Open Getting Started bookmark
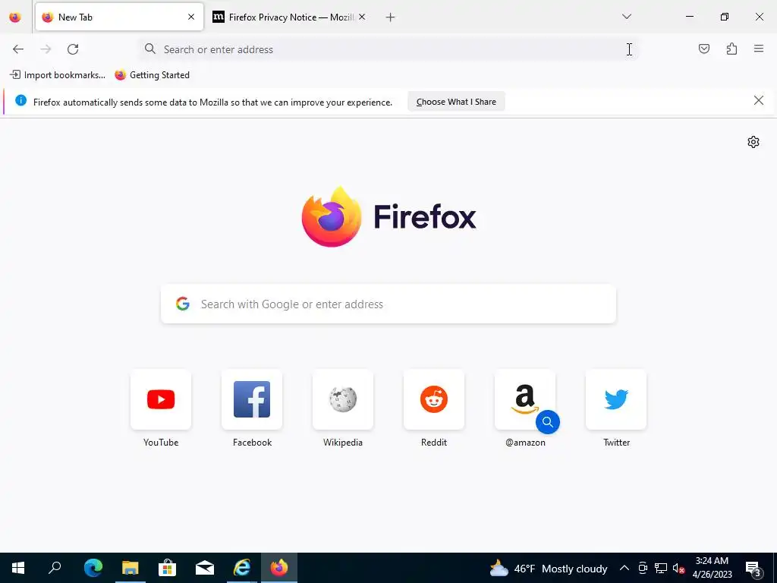The image size is (777, 583). click(x=153, y=75)
